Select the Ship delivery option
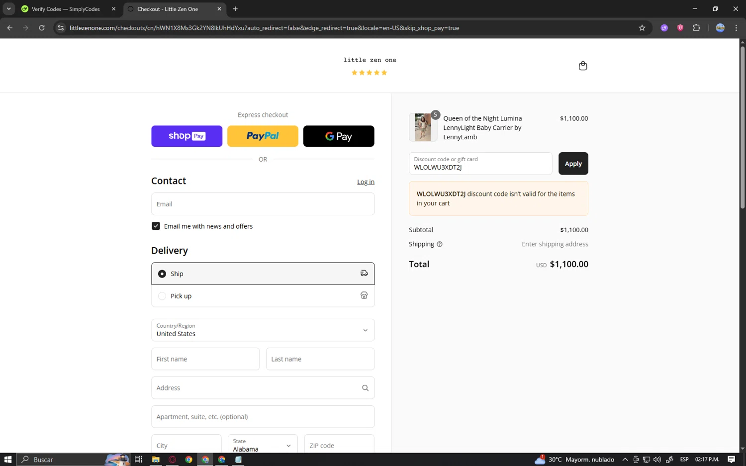The image size is (746, 466). pyautogui.click(x=263, y=274)
